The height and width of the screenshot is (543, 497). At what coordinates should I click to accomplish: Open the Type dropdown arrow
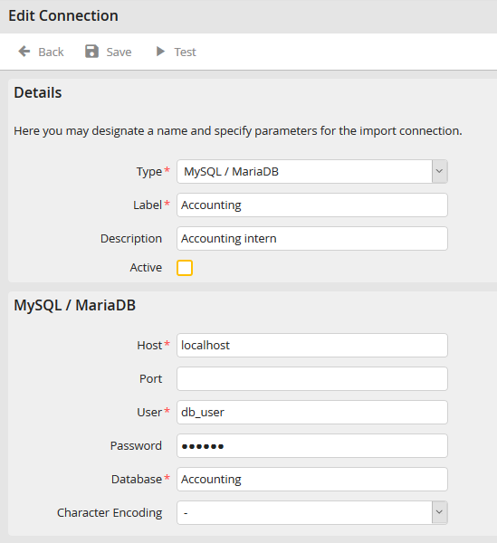click(439, 171)
